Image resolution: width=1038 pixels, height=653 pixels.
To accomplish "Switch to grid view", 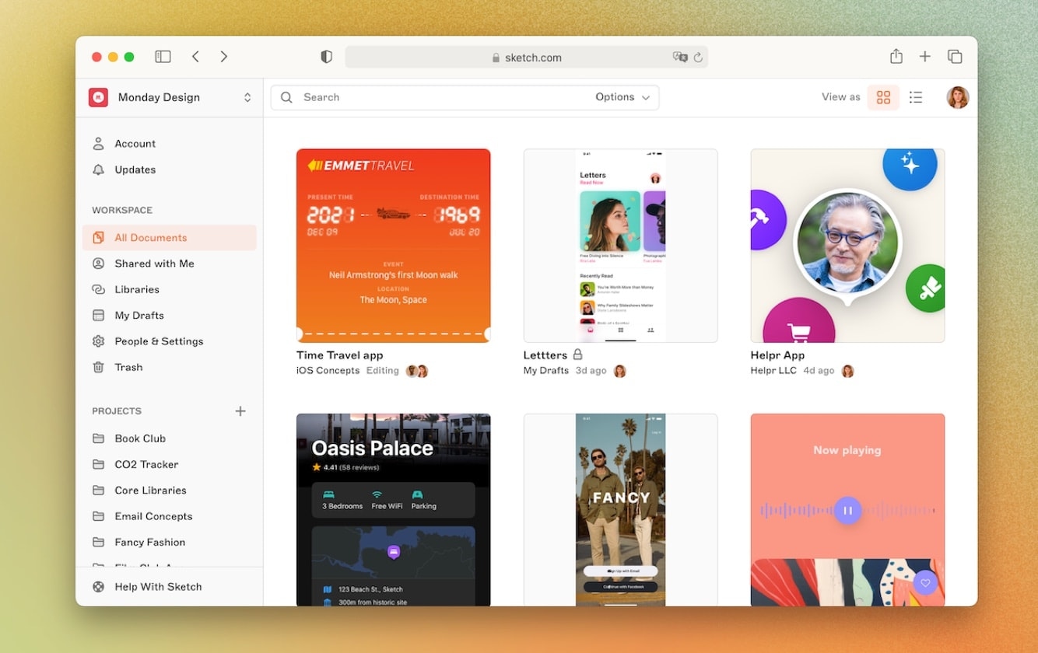I will [x=883, y=97].
